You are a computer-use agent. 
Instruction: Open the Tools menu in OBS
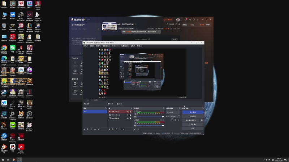click(x=133, y=46)
